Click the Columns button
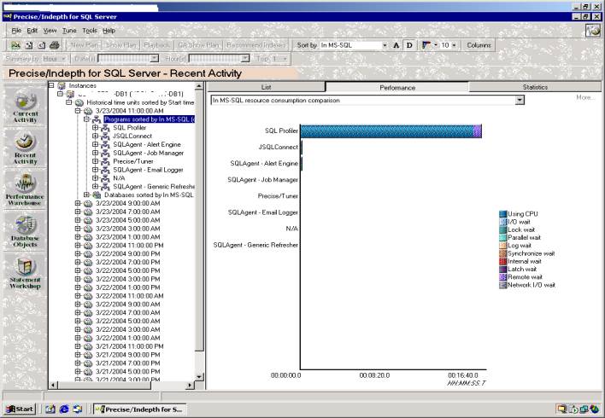The image size is (605, 418). pyautogui.click(x=479, y=45)
